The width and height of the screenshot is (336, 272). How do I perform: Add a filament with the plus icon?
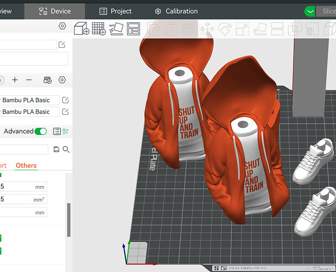tap(15, 80)
